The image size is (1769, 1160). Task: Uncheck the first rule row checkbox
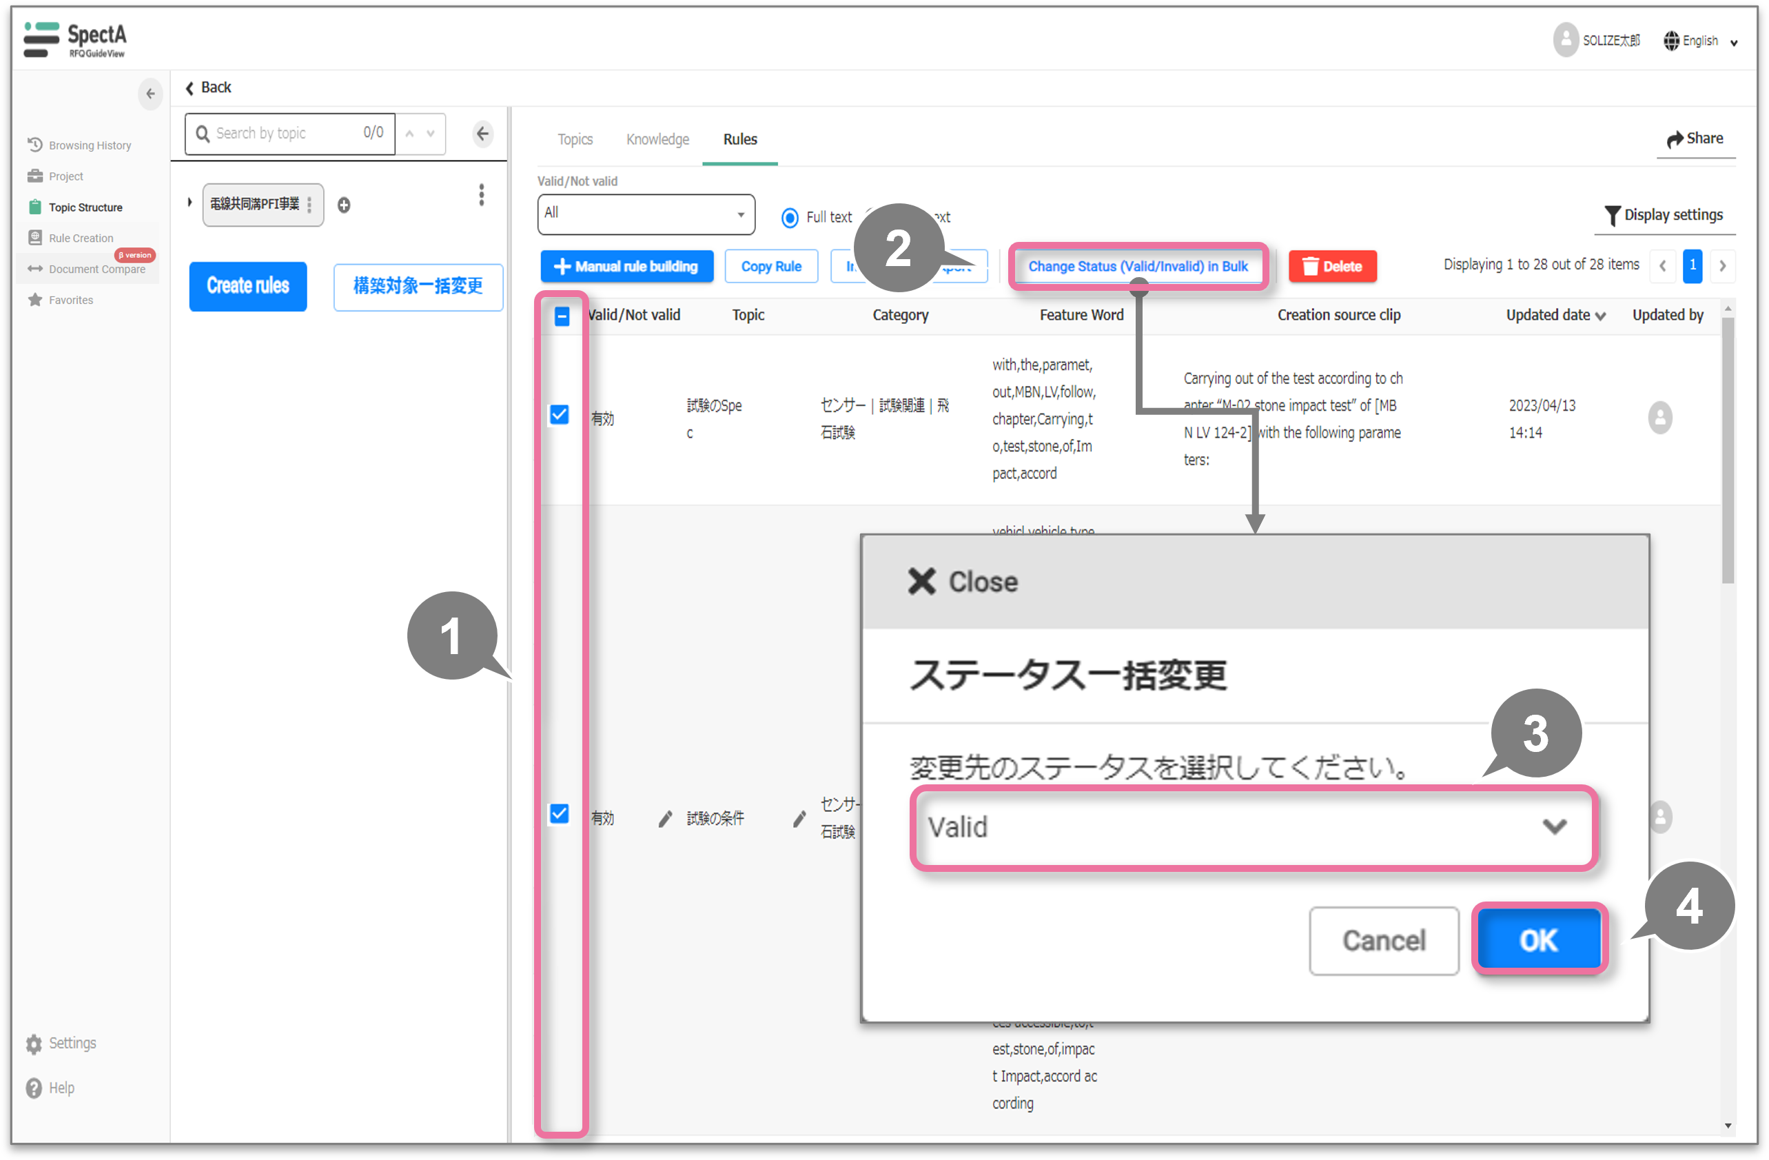(560, 414)
